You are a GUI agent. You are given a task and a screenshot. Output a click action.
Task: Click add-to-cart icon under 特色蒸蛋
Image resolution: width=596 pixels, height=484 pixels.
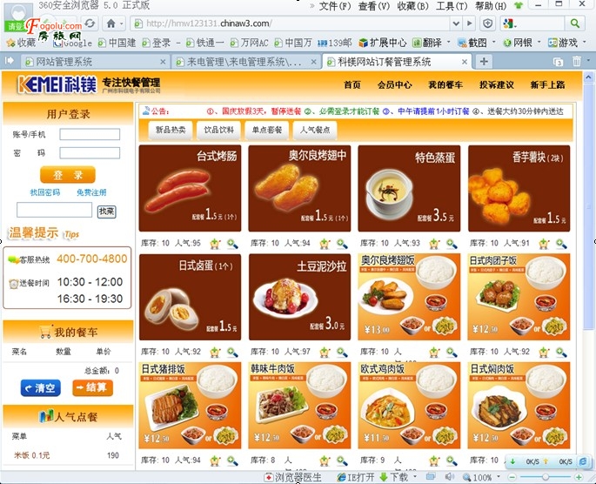(x=433, y=243)
